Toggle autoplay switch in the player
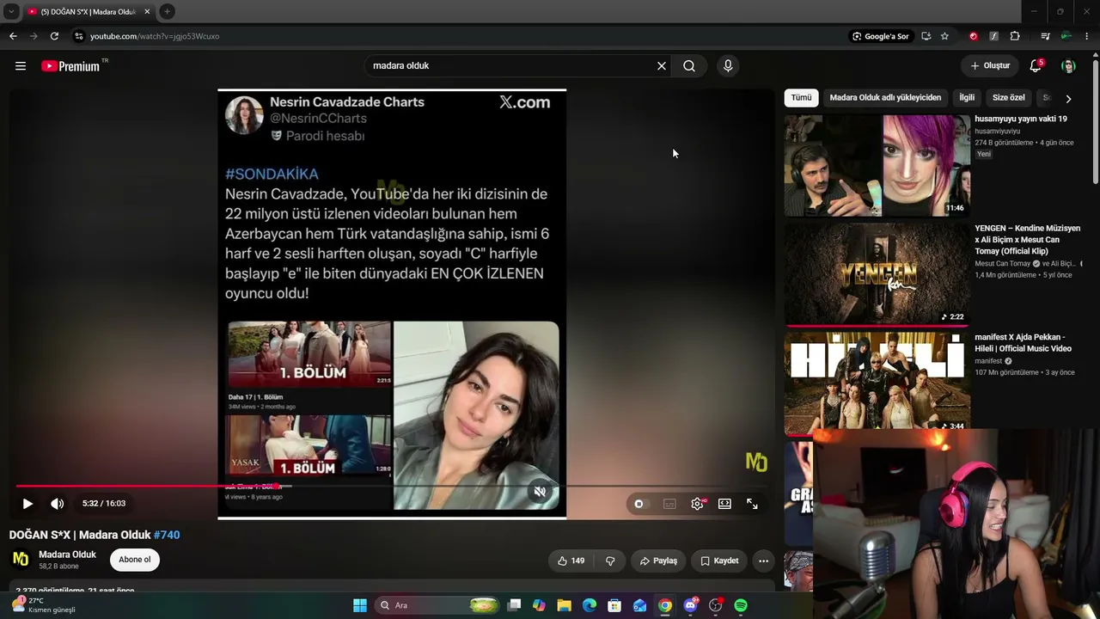1100x619 pixels. pyautogui.click(x=640, y=504)
